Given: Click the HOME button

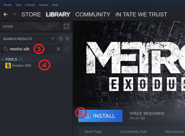Looking at the screenshot, I should 31,26.
